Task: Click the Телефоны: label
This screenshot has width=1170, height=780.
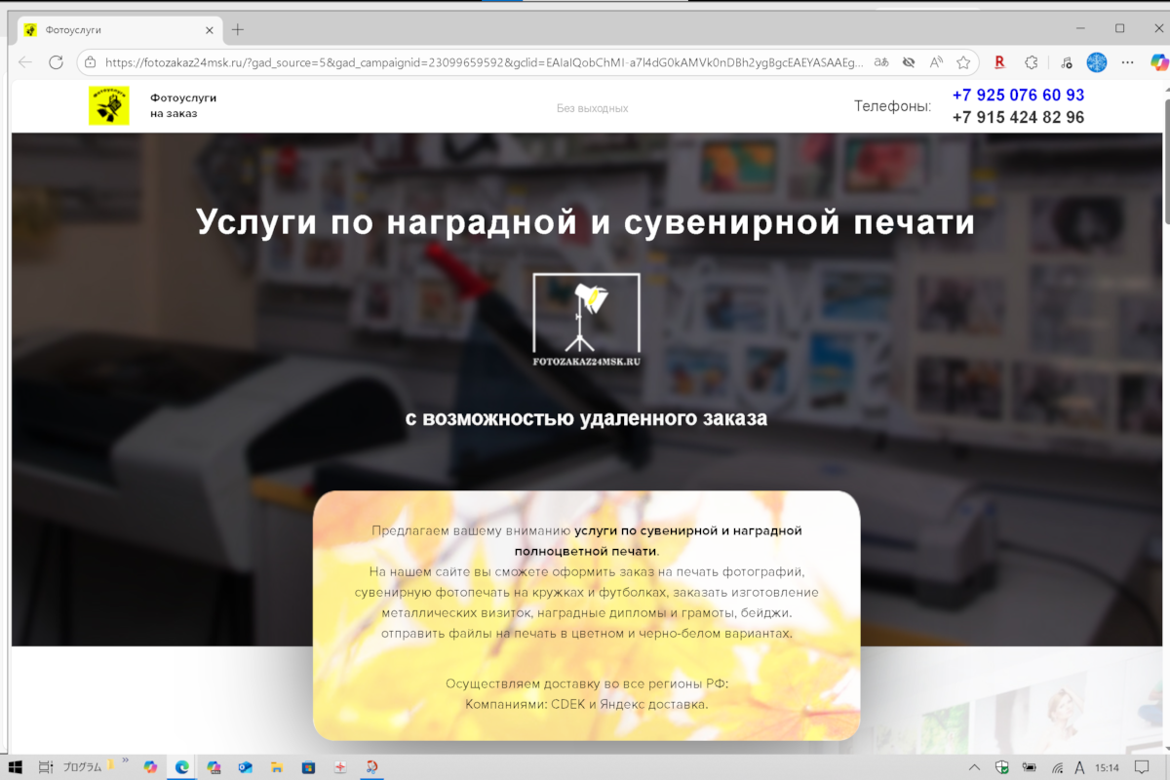Action: (893, 105)
